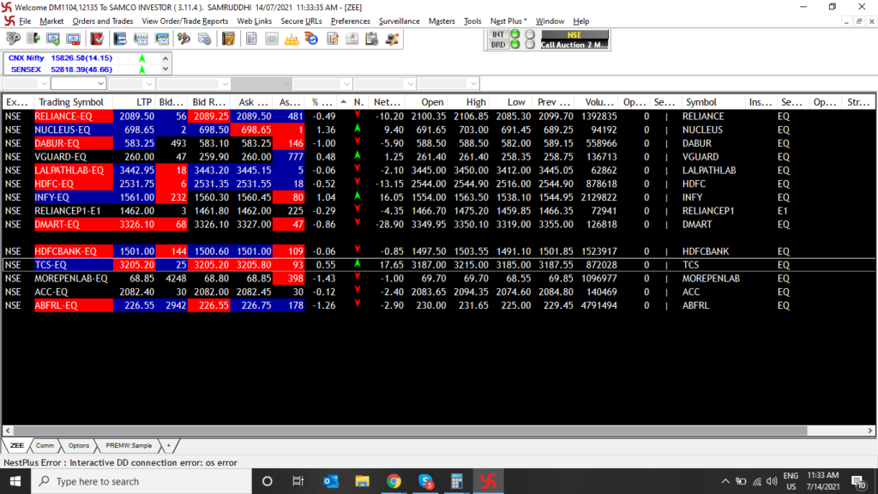Click the green BRD connection indicator

pyautogui.click(x=514, y=45)
